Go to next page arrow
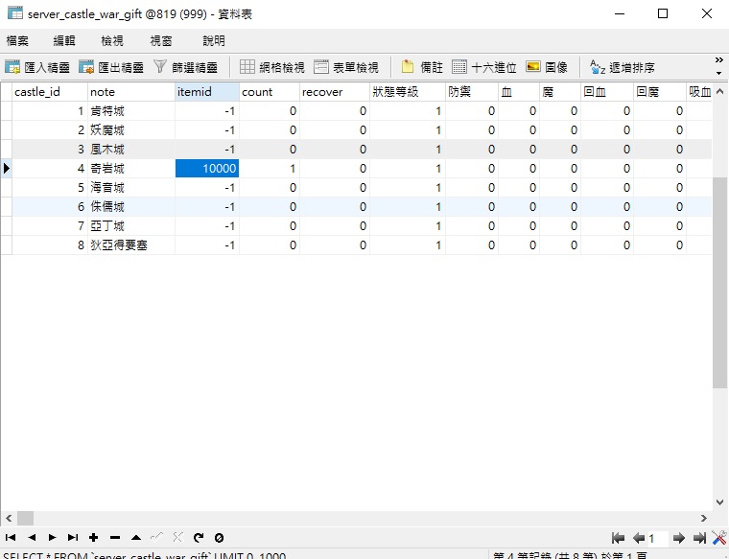The height and width of the screenshot is (559, 729). pos(679,538)
